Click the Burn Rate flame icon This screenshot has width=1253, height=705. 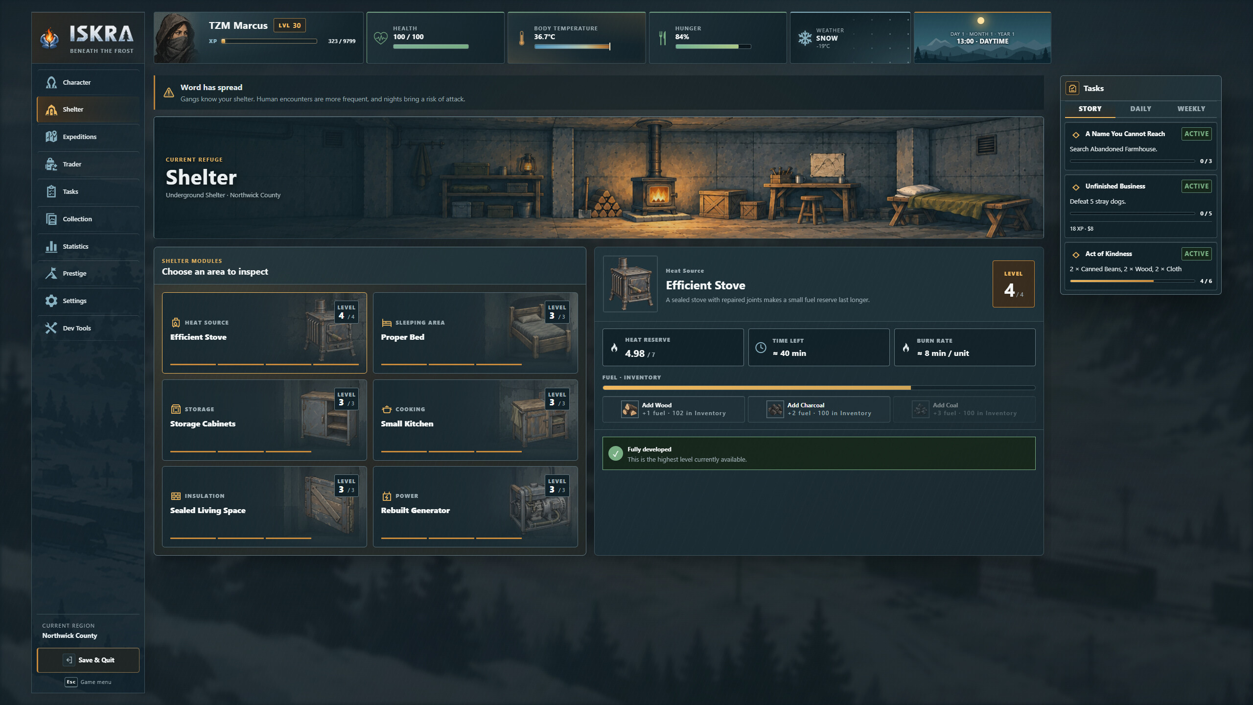[906, 348]
